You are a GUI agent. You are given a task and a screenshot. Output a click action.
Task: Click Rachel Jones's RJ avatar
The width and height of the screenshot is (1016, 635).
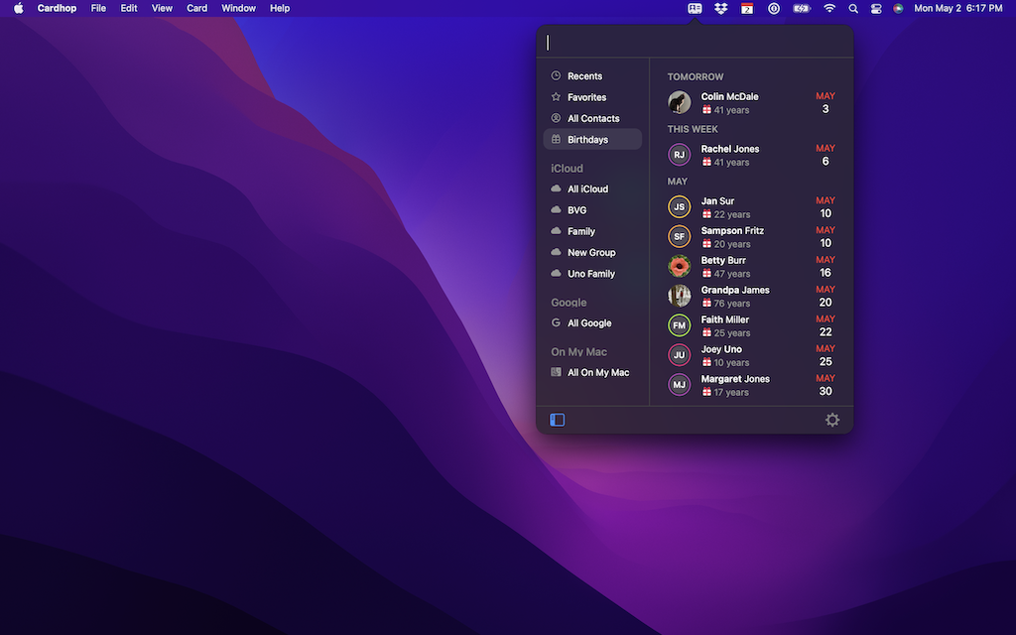679,155
